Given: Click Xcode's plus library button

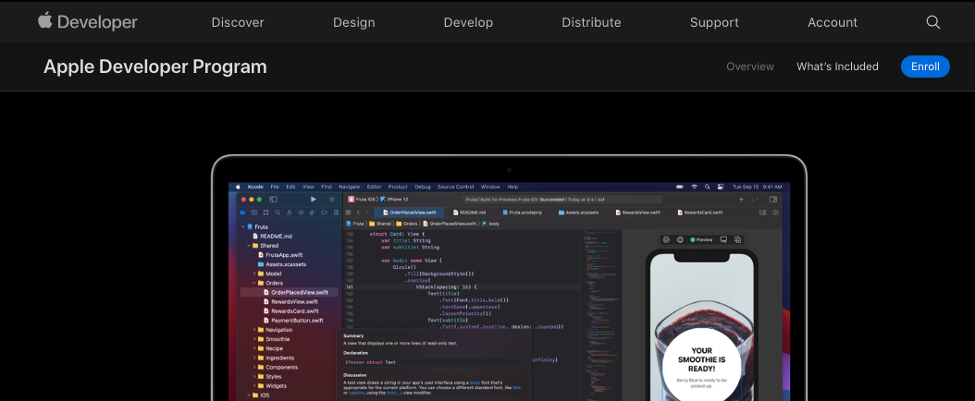Looking at the screenshot, I should pos(741,200).
